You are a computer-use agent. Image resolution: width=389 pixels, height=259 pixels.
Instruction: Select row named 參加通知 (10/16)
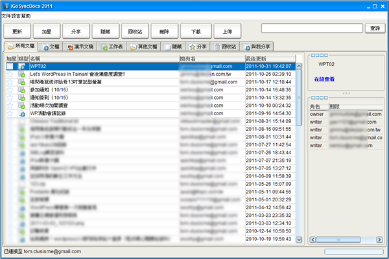49,90
